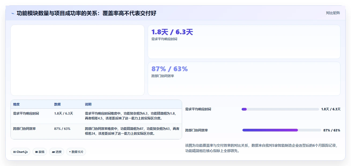Click 需求平均响应时间 caption in top card

(x=164, y=39)
